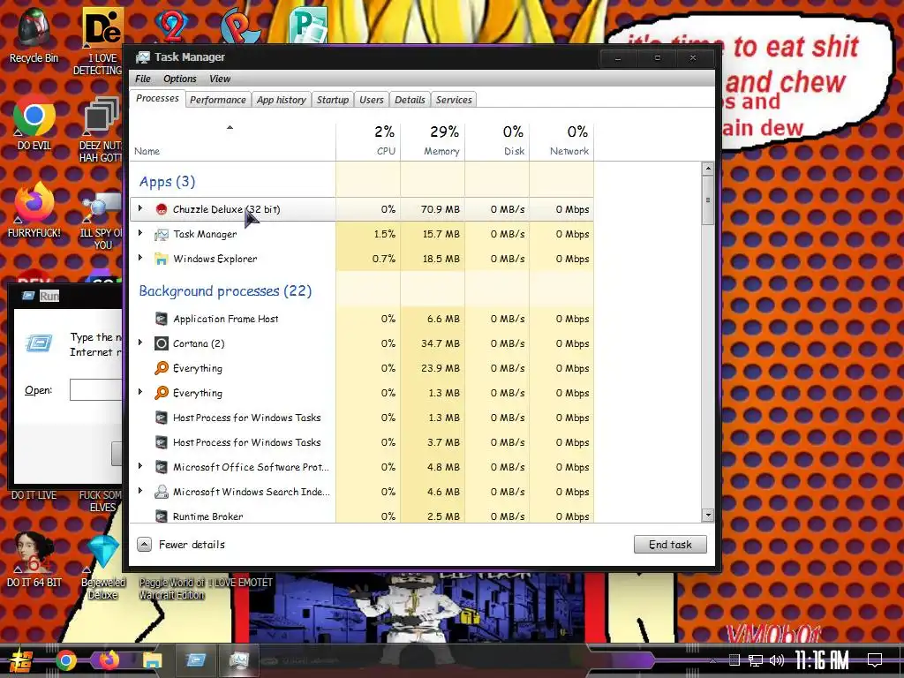Switch to the Details tab
Screen dimensions: 904x678
[x=410, y=100]
